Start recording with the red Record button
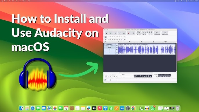199x112 pixels. pos(129,33)
